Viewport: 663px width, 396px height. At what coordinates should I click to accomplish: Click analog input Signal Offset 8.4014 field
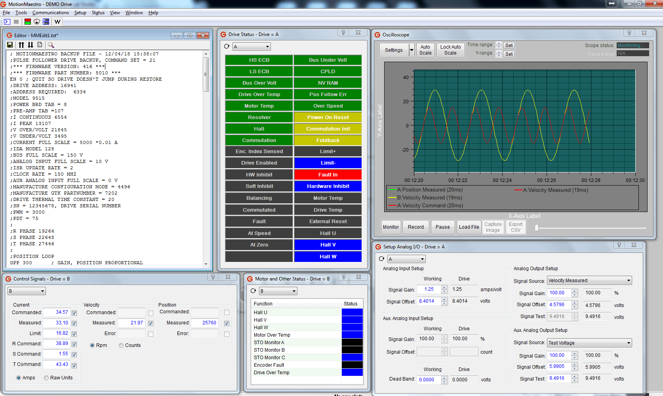[x=429, y=301]
